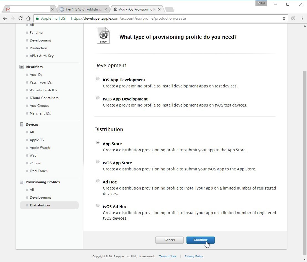Open Website Push IDs in sidebar

tap(44, 90)
